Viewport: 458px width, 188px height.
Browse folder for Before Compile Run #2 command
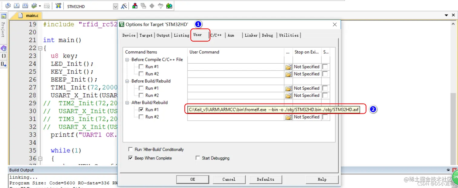coord(288,74)
